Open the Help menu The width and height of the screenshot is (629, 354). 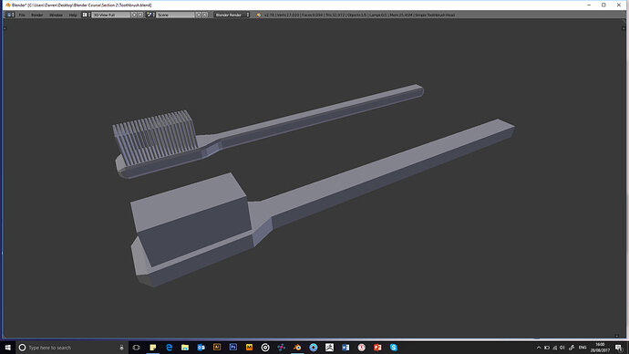pyautogui.click(x=73, y=15)
